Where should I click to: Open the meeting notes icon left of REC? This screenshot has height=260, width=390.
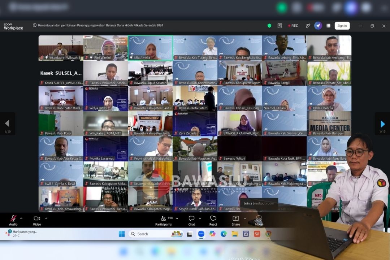[280, 26]
